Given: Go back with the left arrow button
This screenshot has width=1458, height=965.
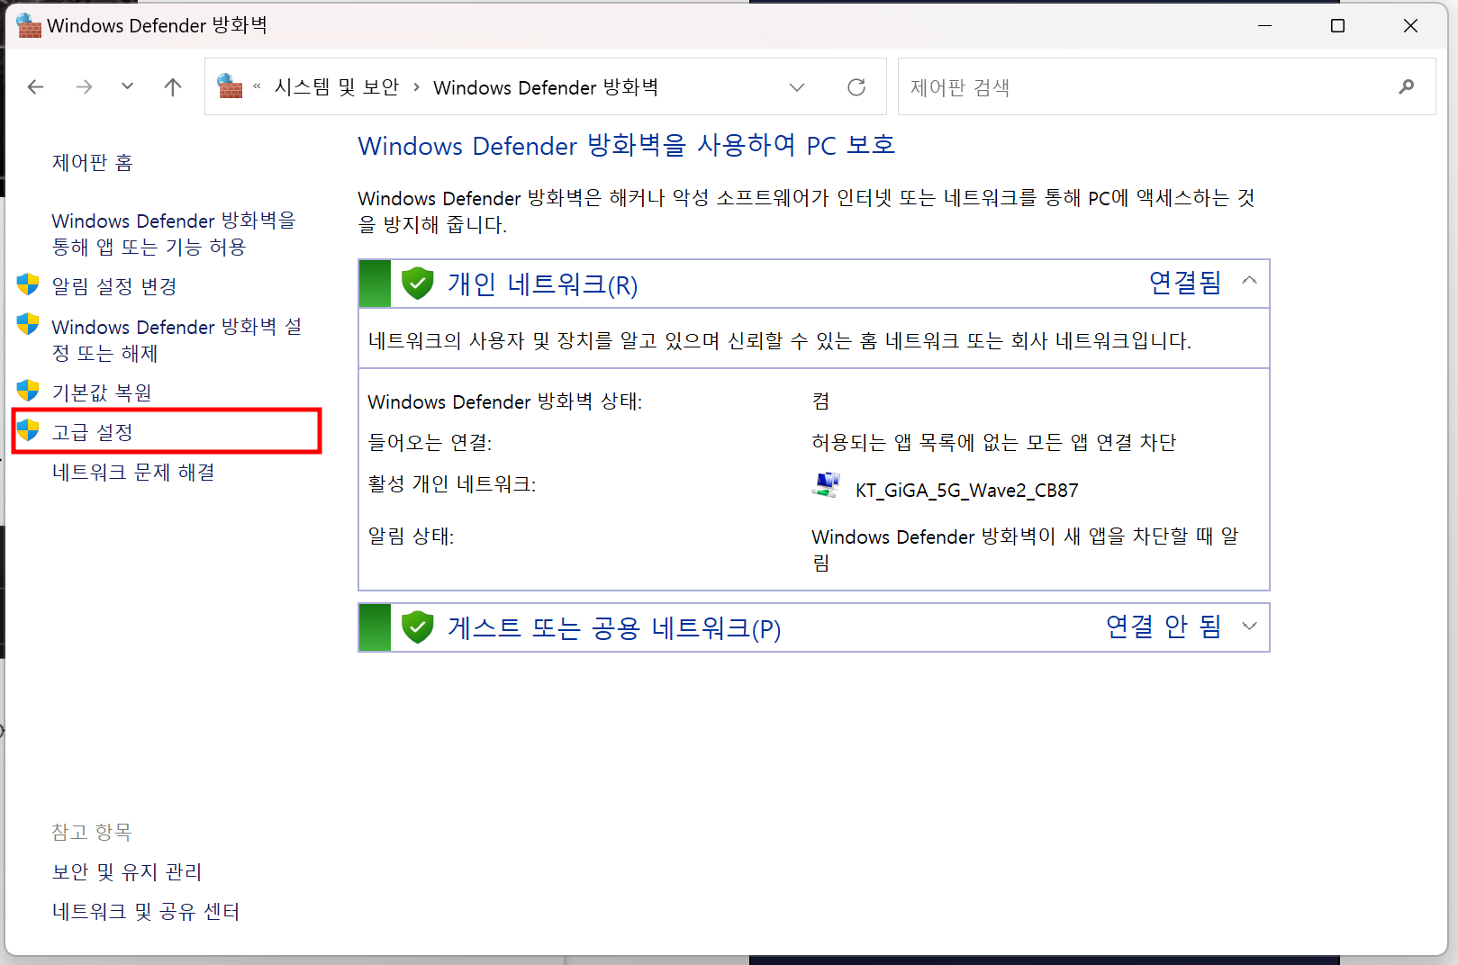Looking at the screenshot, I should pos(36,86).
